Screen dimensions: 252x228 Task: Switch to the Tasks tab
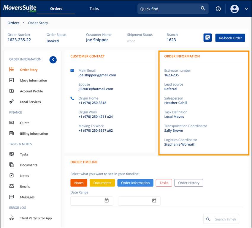(x=94, y=9)
